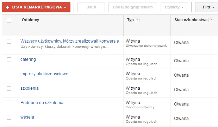
Task: Tick the szkolenia row checkbox
Action: 9,89
